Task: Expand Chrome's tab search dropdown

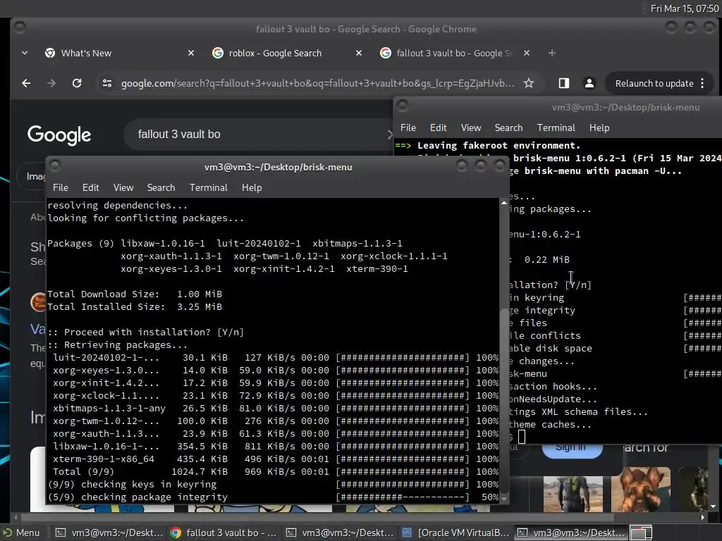Action: click(25, 53)
